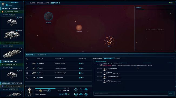
Task: Click "Quantum Gates 0" system cell
Action: coord(60,63)
